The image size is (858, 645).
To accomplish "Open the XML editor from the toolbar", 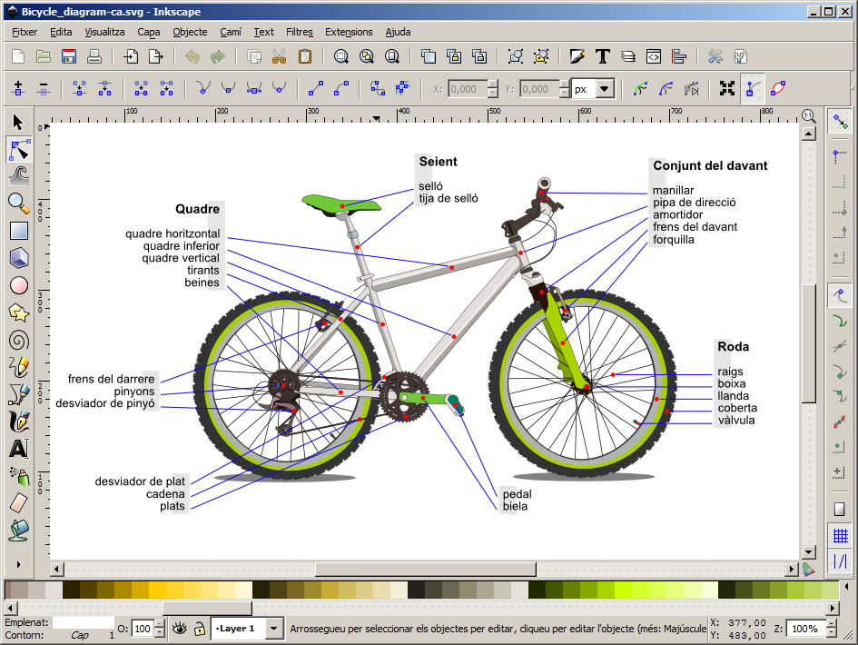I will point(654,56).
